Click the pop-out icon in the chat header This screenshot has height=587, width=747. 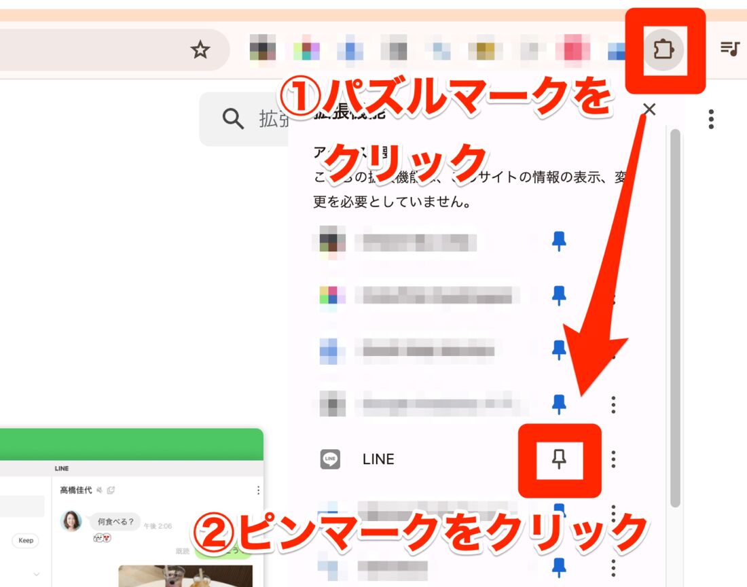coord(111,491)
